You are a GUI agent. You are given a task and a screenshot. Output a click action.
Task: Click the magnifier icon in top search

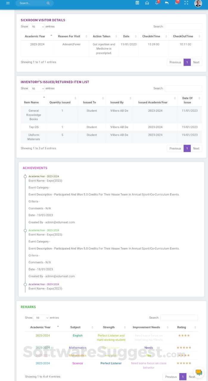click(48, 3)
